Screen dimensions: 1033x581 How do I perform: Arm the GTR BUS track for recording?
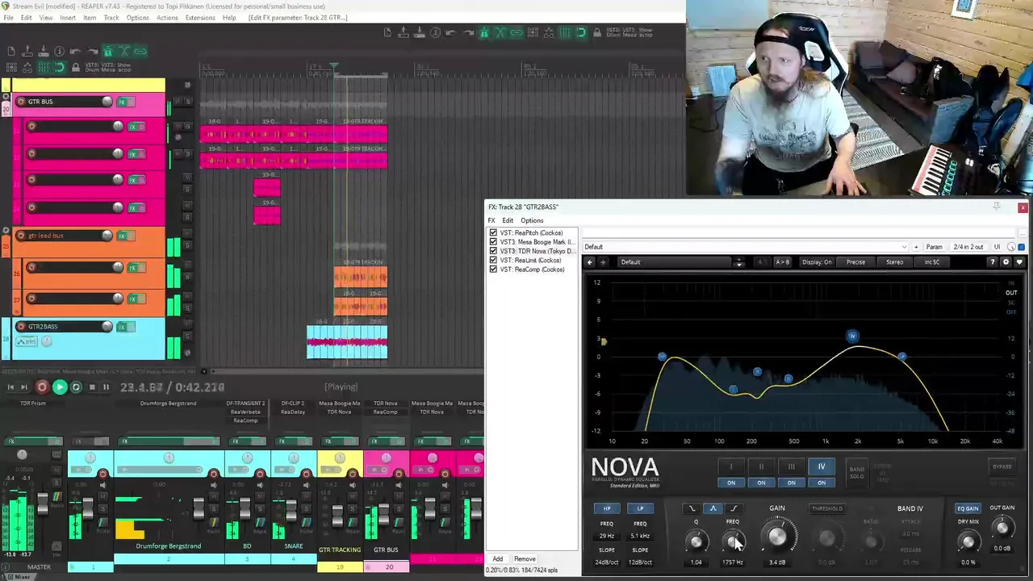pyautogui.click(x=21, y=102)
